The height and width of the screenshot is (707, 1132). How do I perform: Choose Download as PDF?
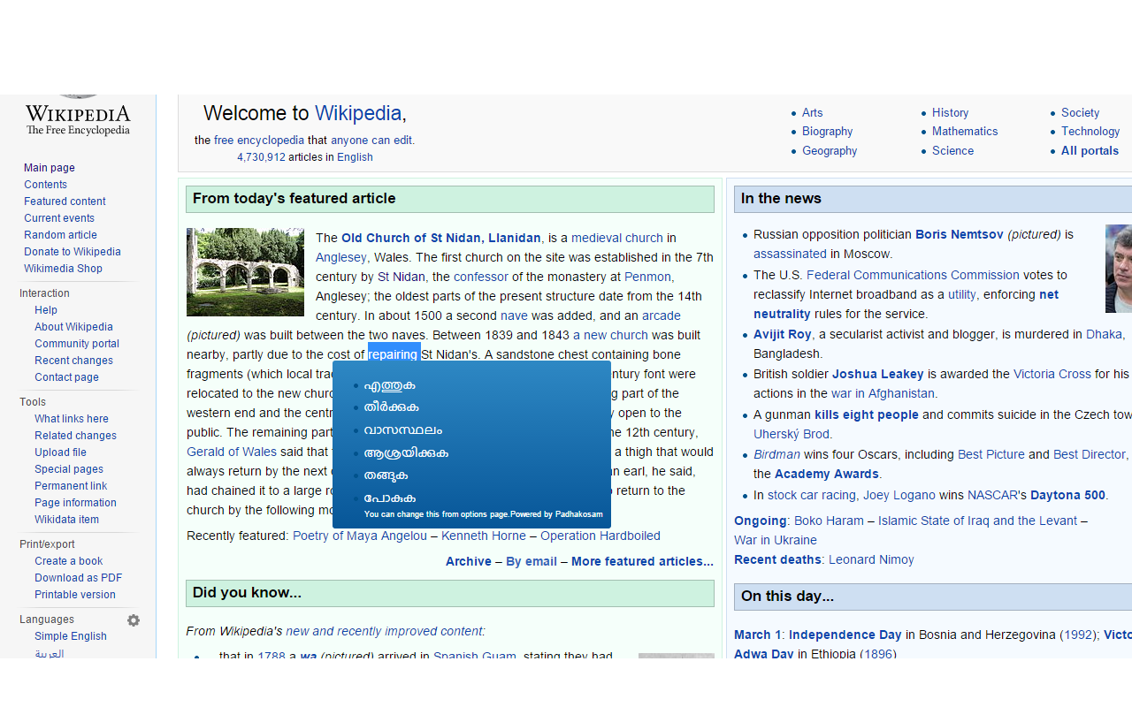click(x=78, y=578)
